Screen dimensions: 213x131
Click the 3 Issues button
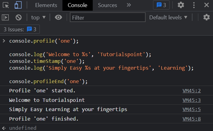(x=20, y=29)
